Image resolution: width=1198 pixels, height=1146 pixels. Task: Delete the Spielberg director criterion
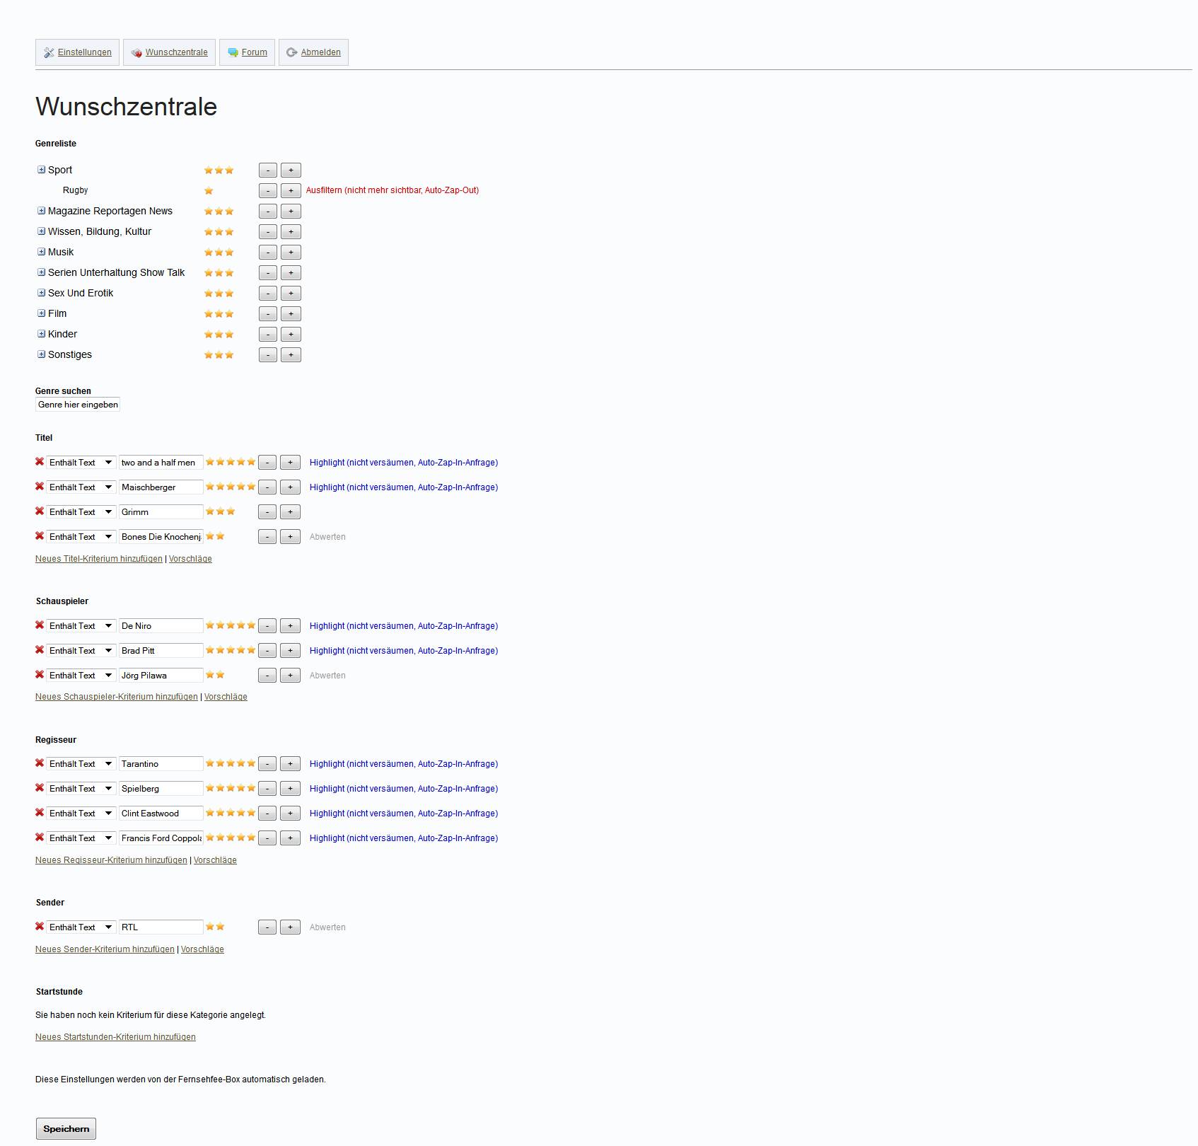tap(40, 788)
